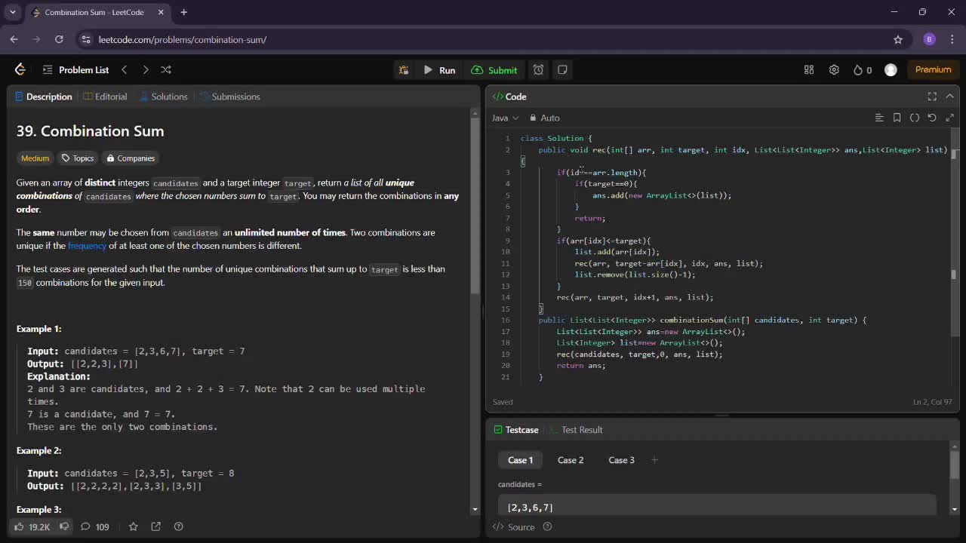Open the layout grid icon
966x543 pixels.
coord(809,69)
